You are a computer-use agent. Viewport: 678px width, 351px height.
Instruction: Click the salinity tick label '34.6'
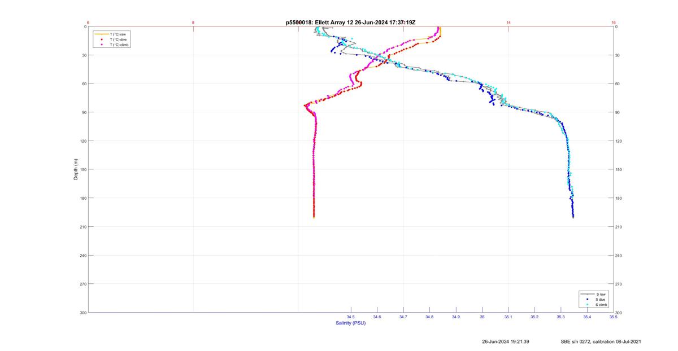[x=377, y=317]
